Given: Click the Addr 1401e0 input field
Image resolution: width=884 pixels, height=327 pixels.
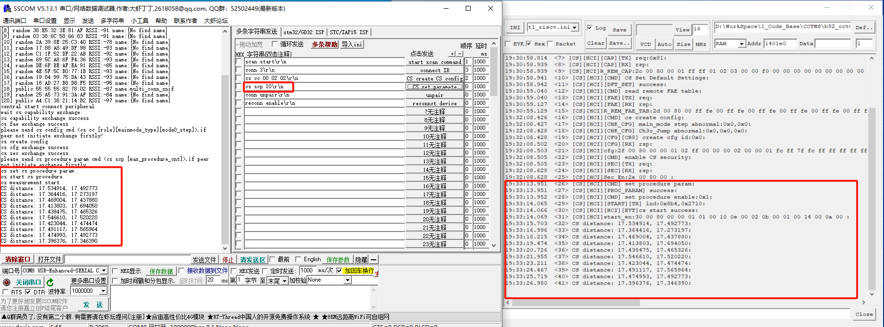Looking at the screenshot, I should [x=780, y=44].
